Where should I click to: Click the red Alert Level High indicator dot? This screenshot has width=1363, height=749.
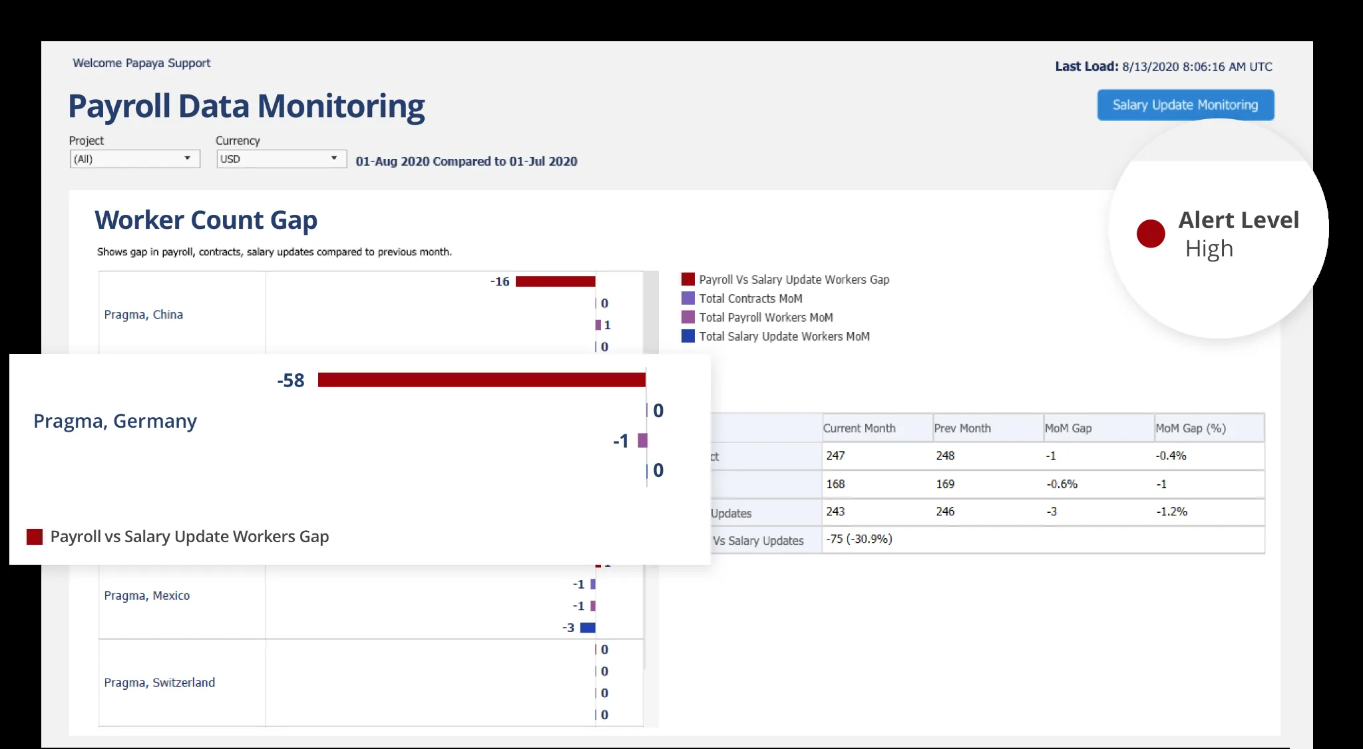click(1151, 233)
